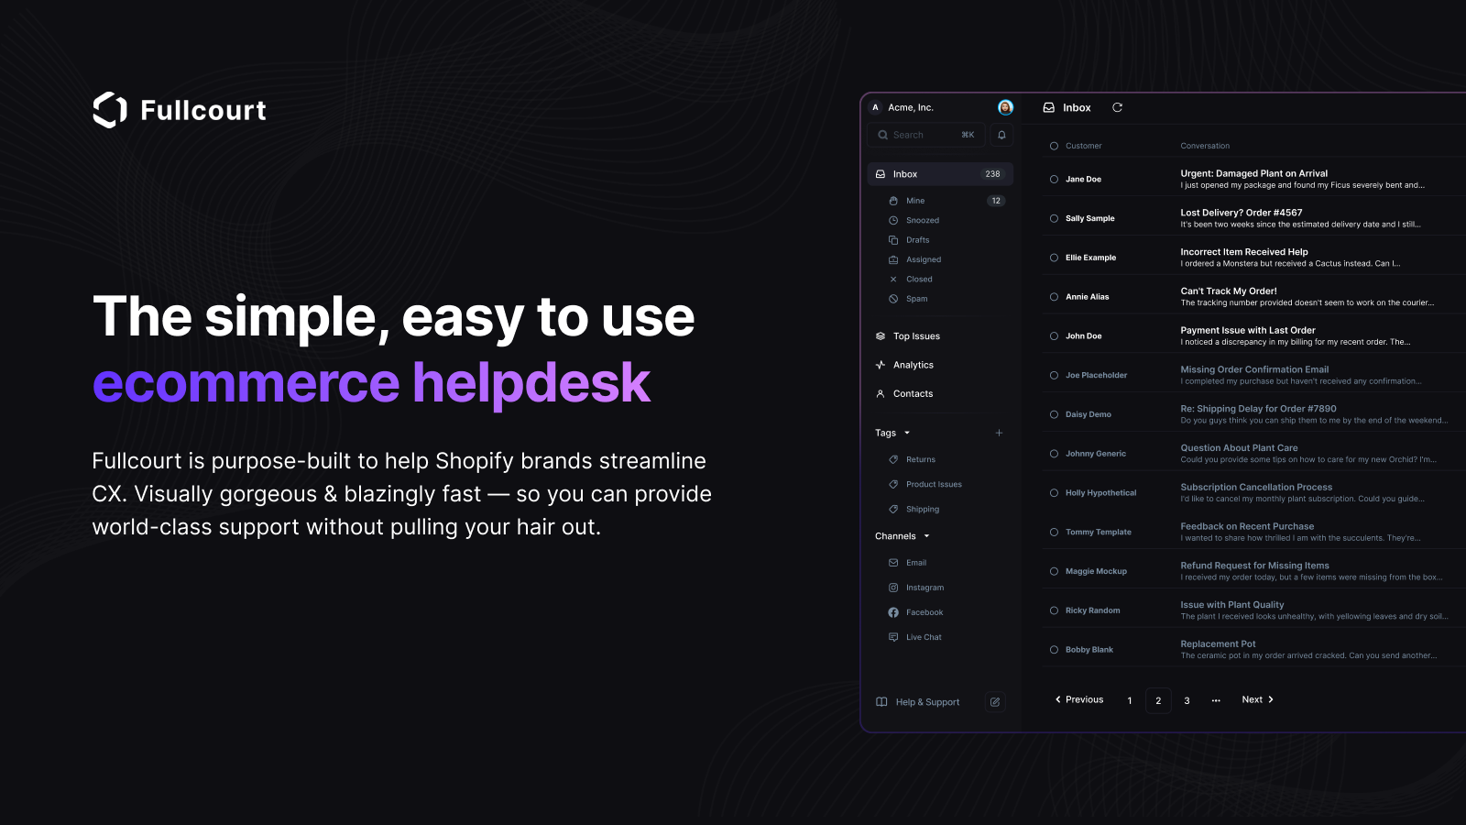Select the Holly Hypothetical conversation
The width and height of the screenshot is (1466, 825).
[x=1054, y=493]
